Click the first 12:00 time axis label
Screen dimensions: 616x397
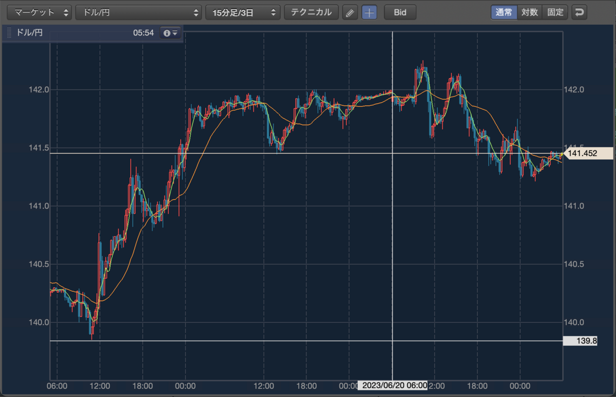tap(100, 385)
